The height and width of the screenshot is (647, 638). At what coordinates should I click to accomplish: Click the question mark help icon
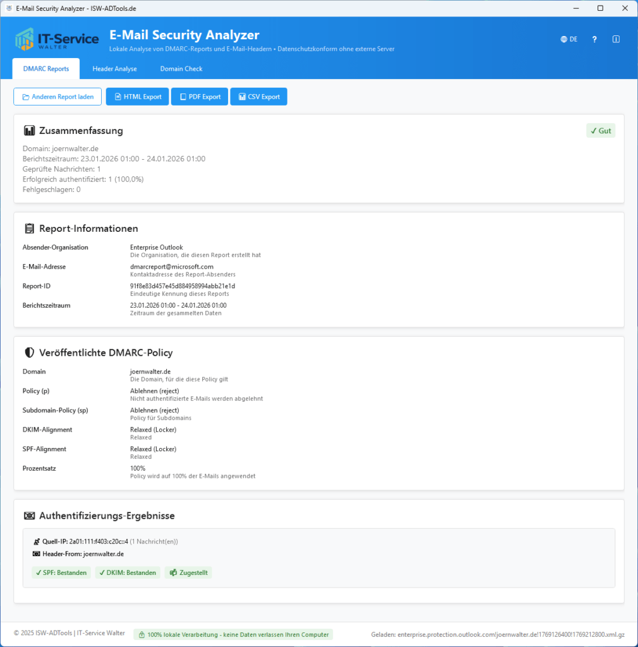click(x=594, y=39)
